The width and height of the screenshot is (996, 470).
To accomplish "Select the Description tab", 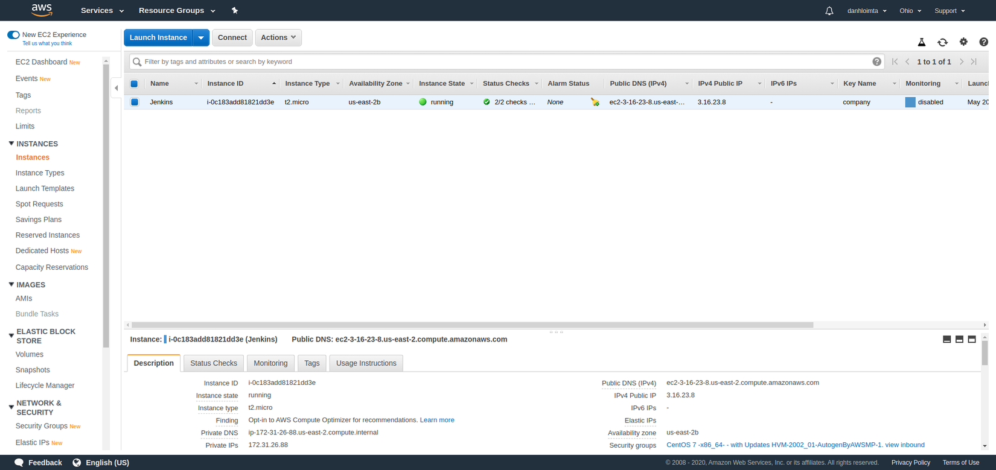I will [154, 363].
